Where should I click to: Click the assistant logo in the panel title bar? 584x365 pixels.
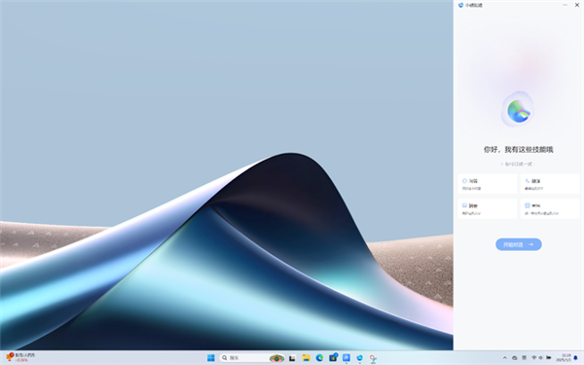(x=460, y=5)
